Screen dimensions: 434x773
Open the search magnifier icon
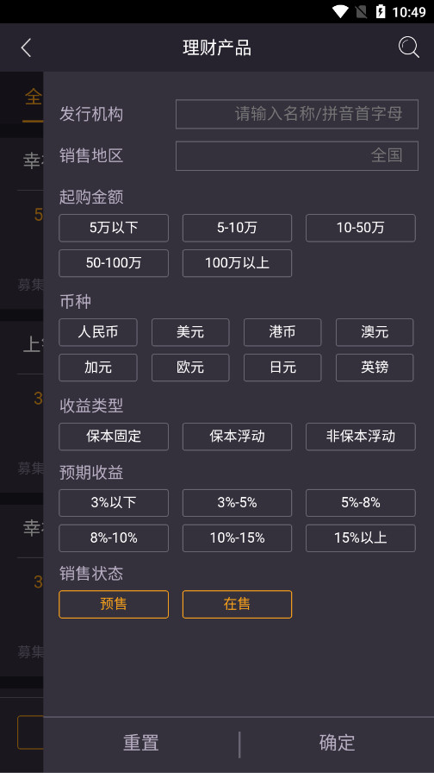pos(408,47)
